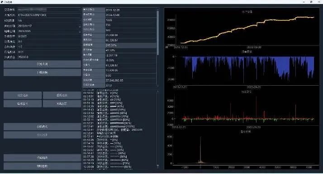This screenshot has width=323, height=174.
Task: Select the trade count cell 2732
Action: click(131, 85)
